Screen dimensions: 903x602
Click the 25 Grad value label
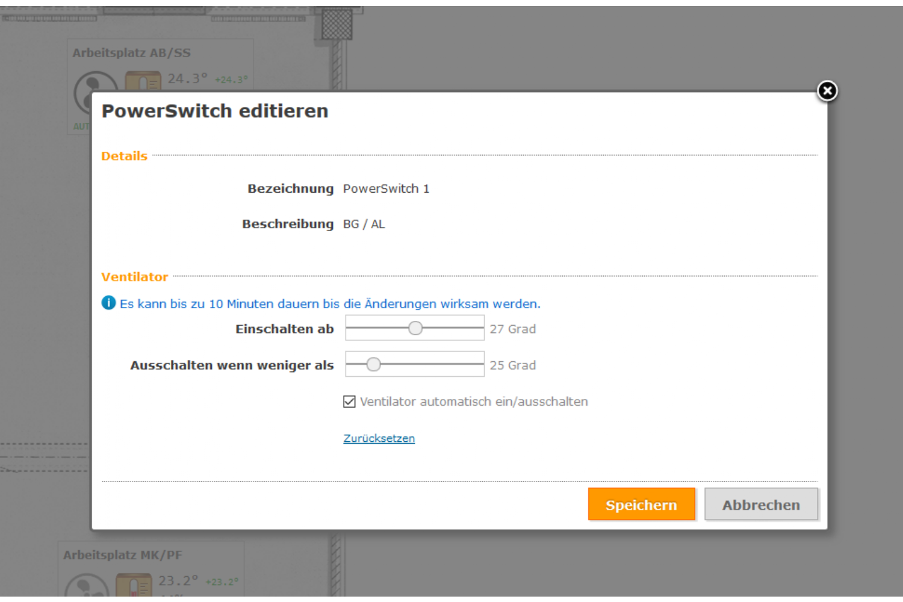coord(512,365)
